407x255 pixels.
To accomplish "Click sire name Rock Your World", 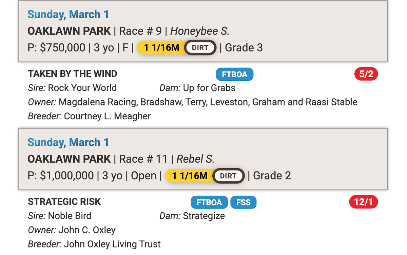I will (x=82, y=88).
